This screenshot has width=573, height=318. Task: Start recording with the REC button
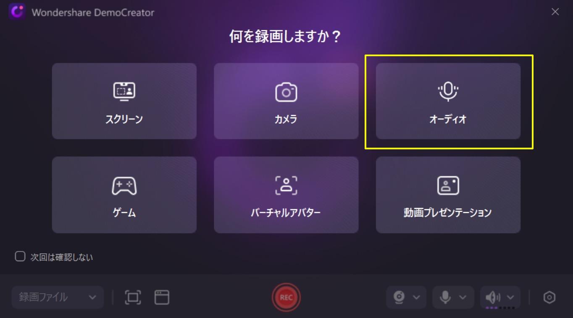(x=286, y=297)
